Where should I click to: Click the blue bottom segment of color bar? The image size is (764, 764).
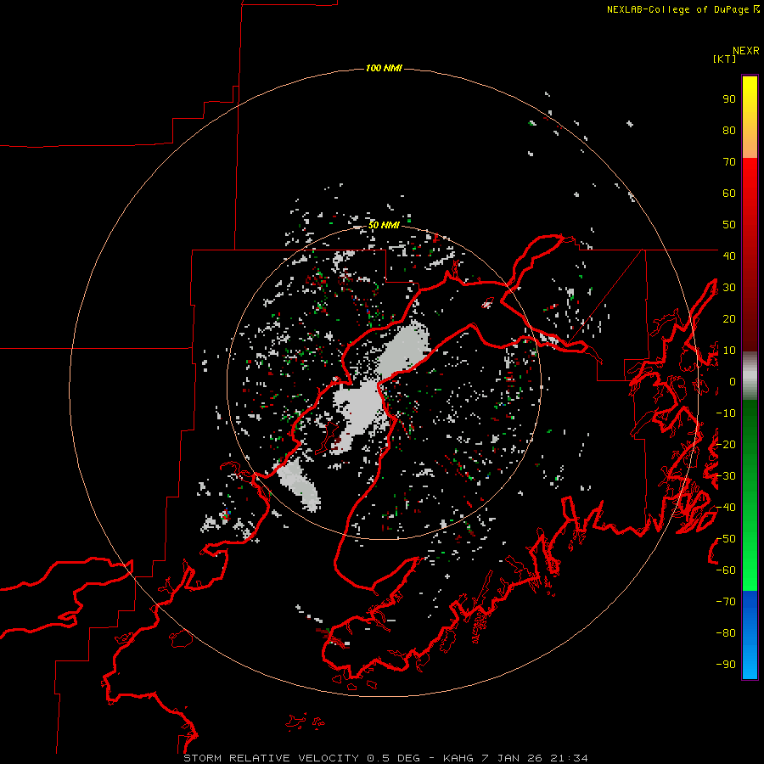point(750,635)
